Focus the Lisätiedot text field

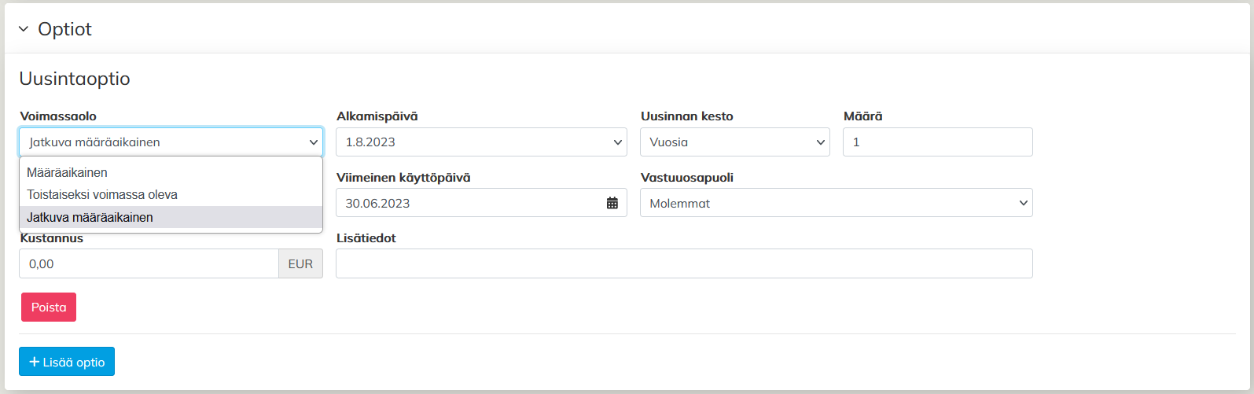coord(684,264)
